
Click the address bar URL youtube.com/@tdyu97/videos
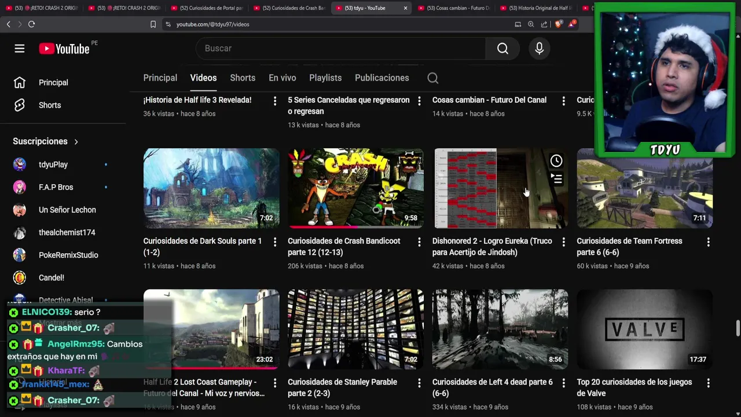tap(213, 24)
